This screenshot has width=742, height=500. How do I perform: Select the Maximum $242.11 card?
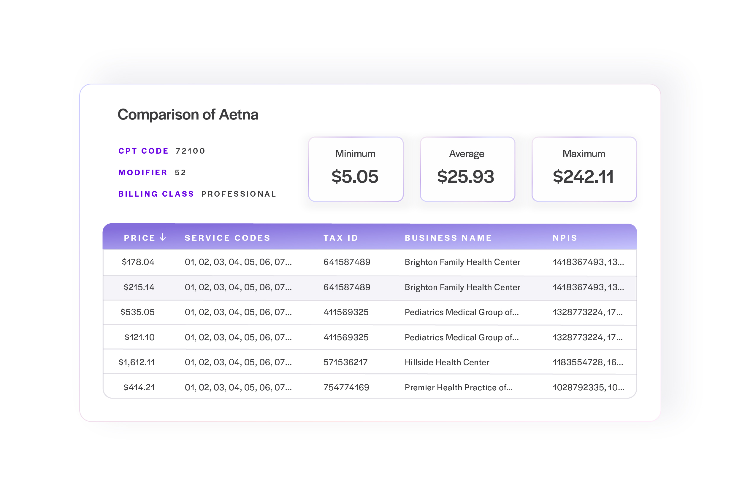click(584, 169)
